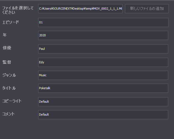This screenshot has height=139, width=174.
Task: Click the タイトル field containing Poketalk
Action: click(103, 88)
